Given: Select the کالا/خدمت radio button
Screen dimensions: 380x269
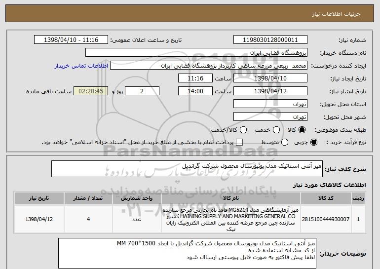Looking at the screenshot, I should coord(243,130).
